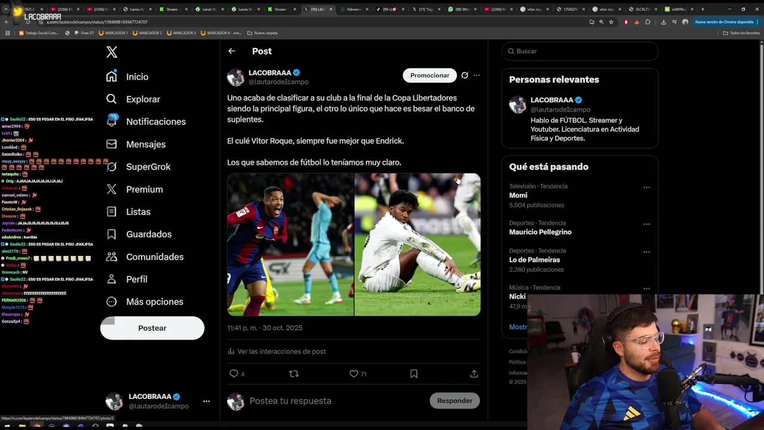
Task: Open more options for Nicki trend
Action: [646, 289]
